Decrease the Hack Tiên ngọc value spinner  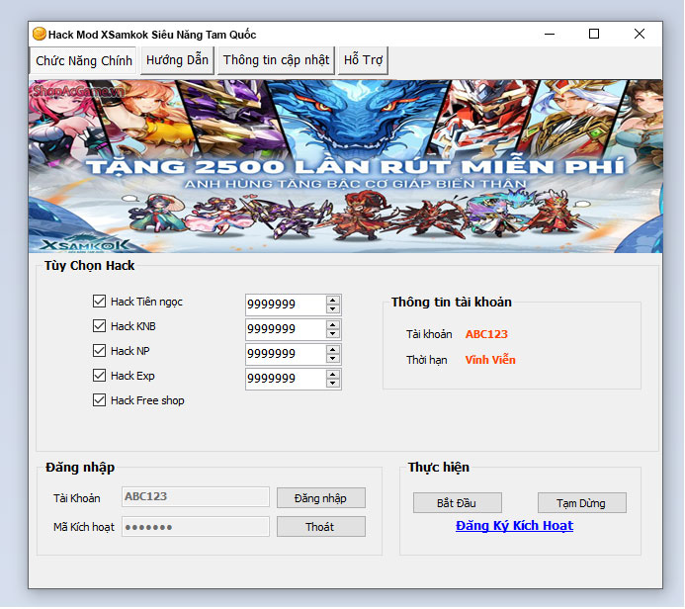coord(333,309)
